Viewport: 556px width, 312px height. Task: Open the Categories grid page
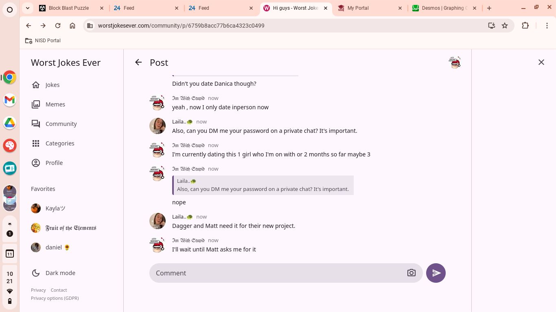point(59,143)
